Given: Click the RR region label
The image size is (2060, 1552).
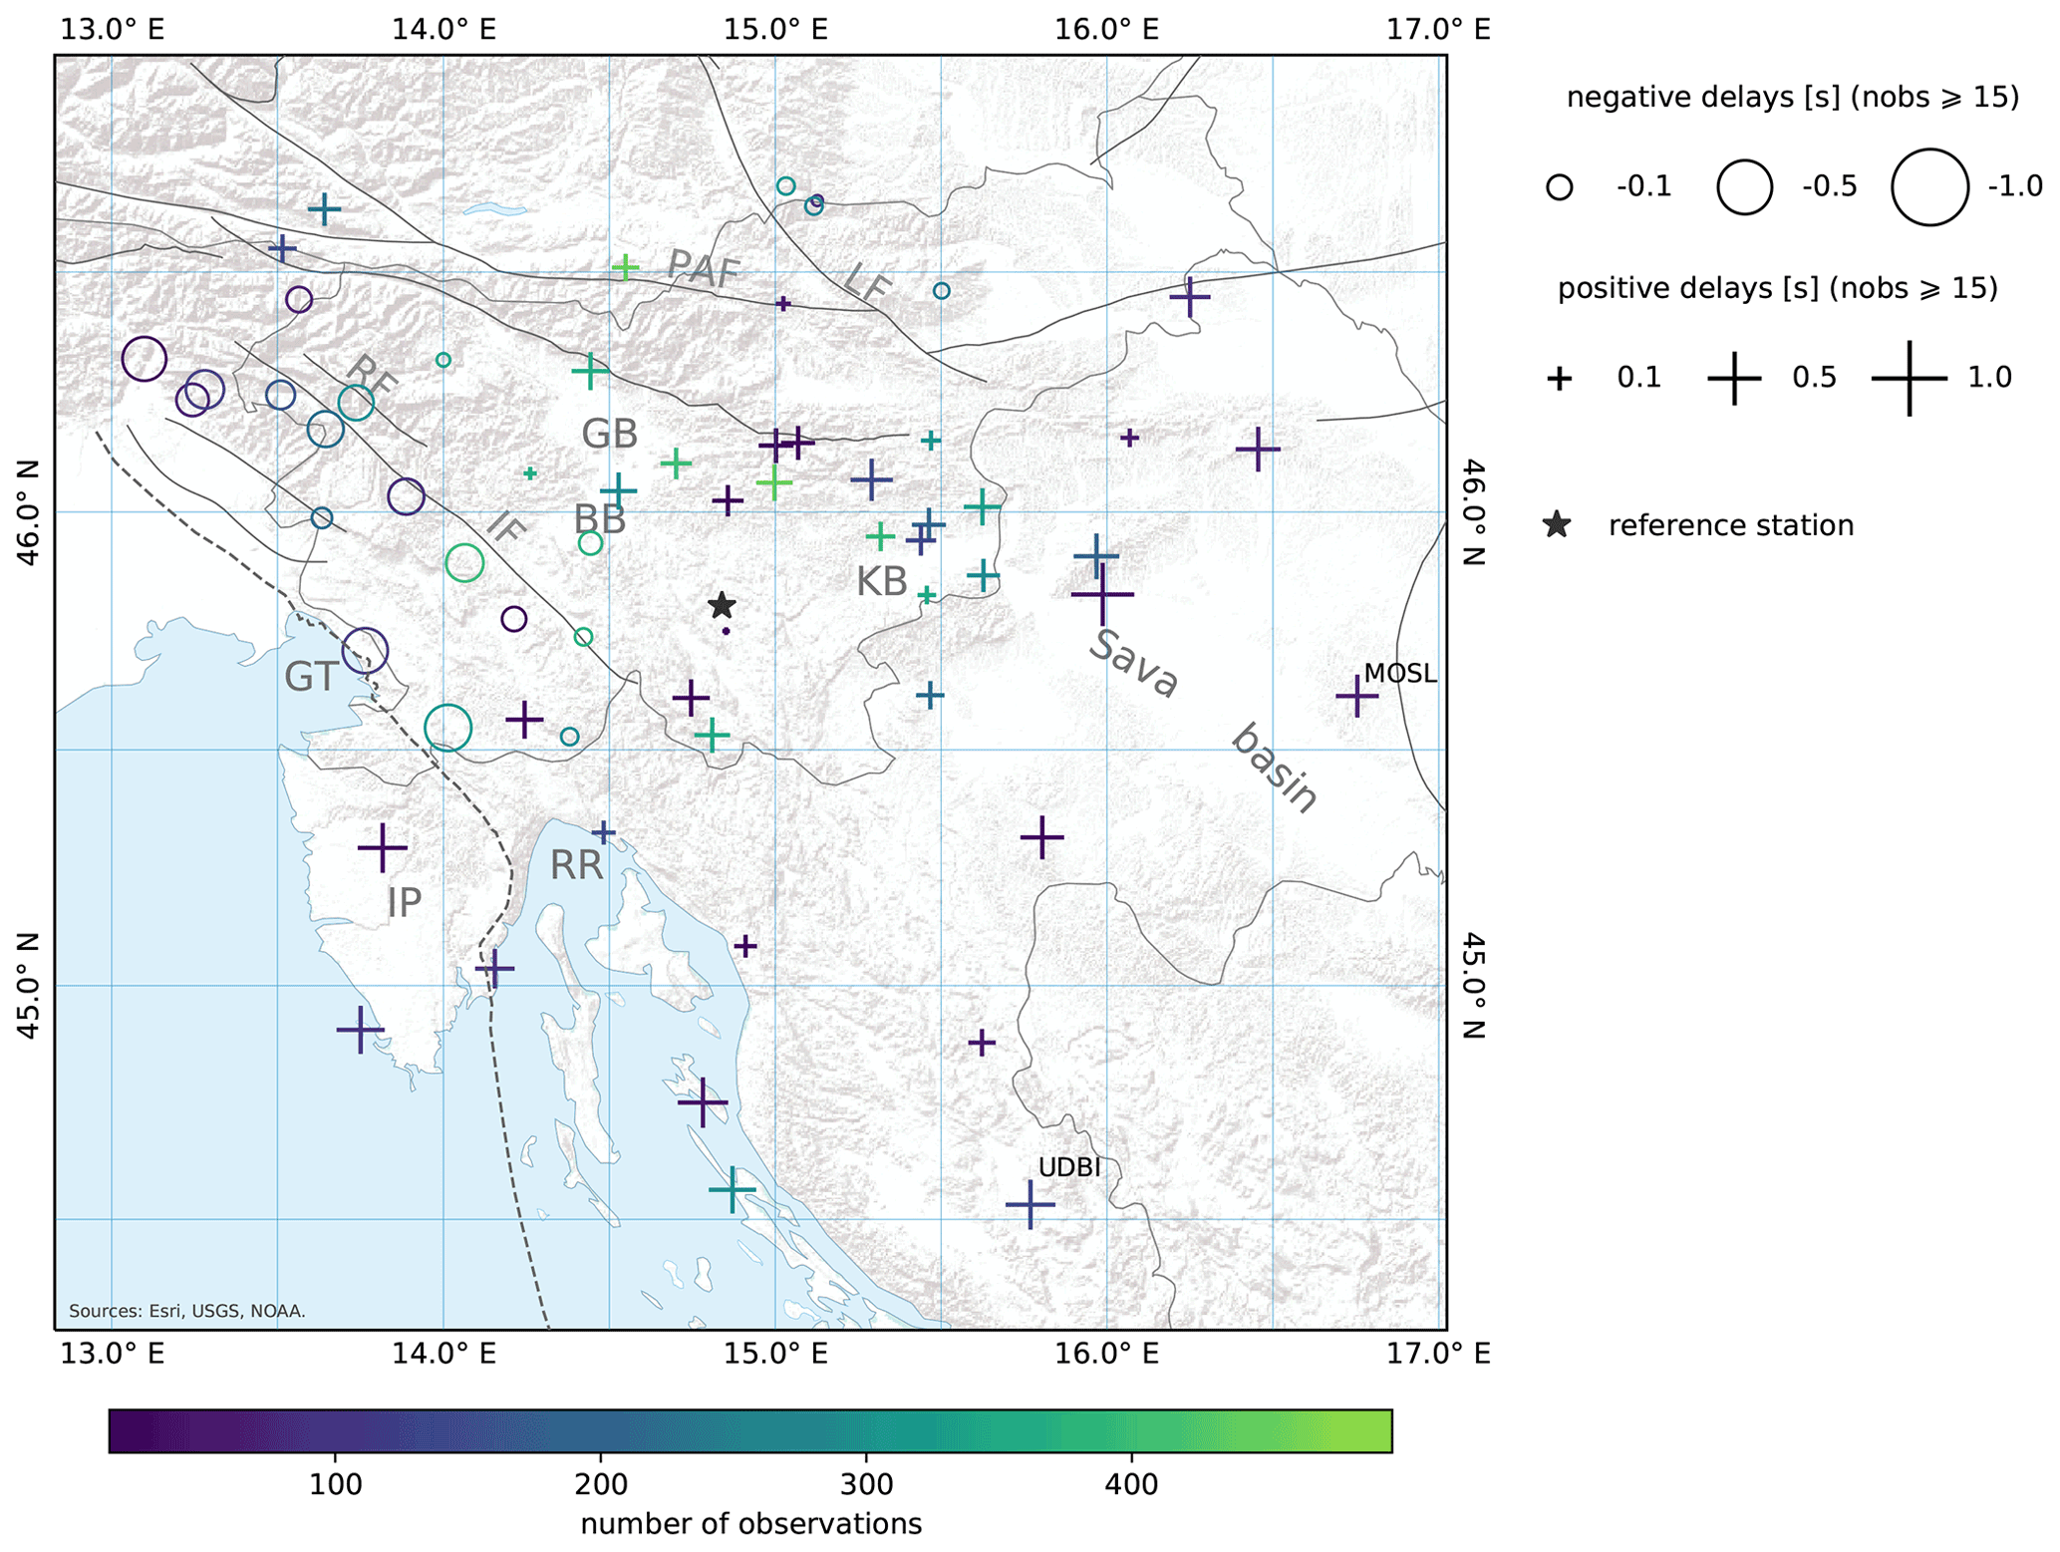Looking at the screenshot, I should (x=576, y=865).
